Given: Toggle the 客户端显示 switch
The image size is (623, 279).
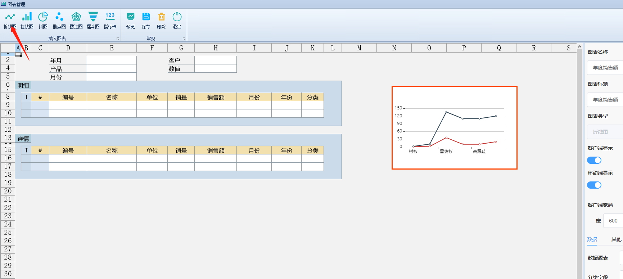Looking at the screenshot, I should (594, 160).
